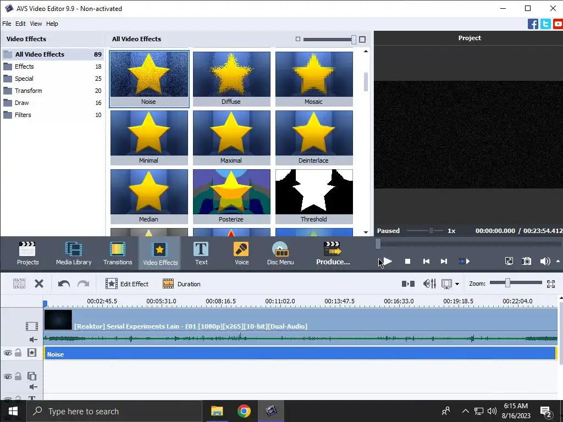
Task: Set thumbnails to largest size
Action: click(362, 40)
